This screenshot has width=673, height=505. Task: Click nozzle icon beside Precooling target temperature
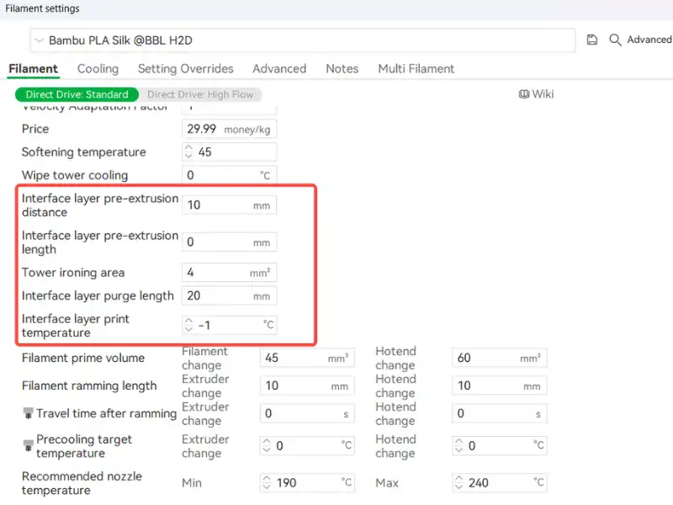pos(28,440)
